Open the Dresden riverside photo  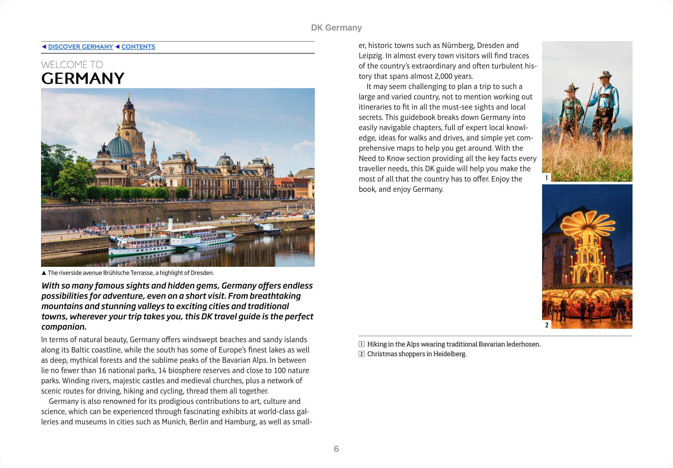click(x=178, y=177)
